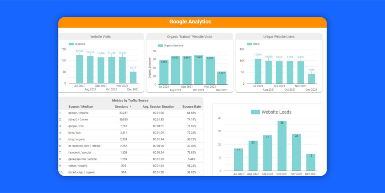Select the m.facebook.com / referral row
The width and height of the screenshot is (385, 193).
130,146
